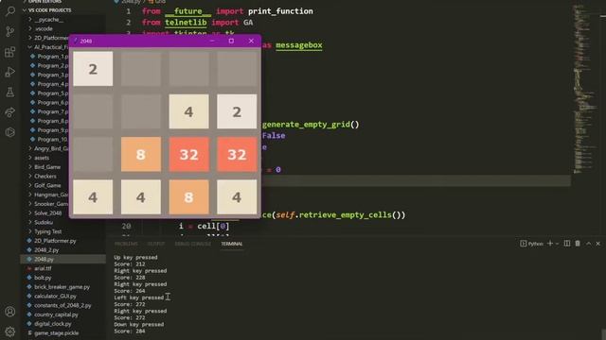The image size is (606, 340).
Task: Select the TERMINAL tab
Action: (231, 244)
